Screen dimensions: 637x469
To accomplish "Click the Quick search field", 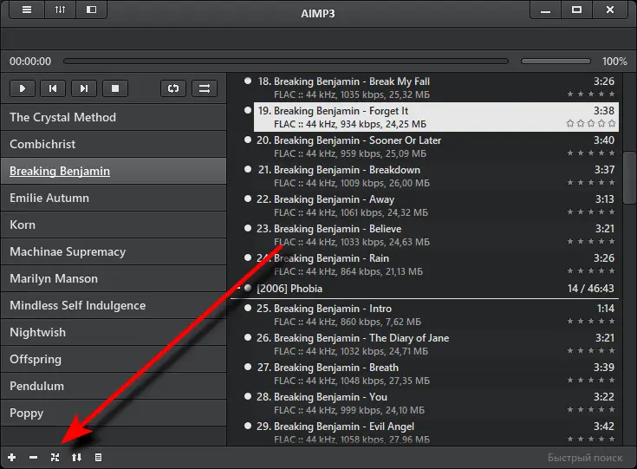I will click(x=585, y=458).
